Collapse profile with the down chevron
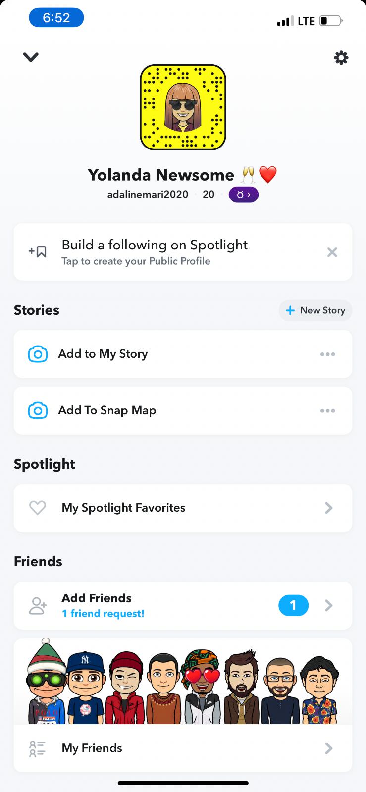366x792 pixels. [x=31, y=57]
